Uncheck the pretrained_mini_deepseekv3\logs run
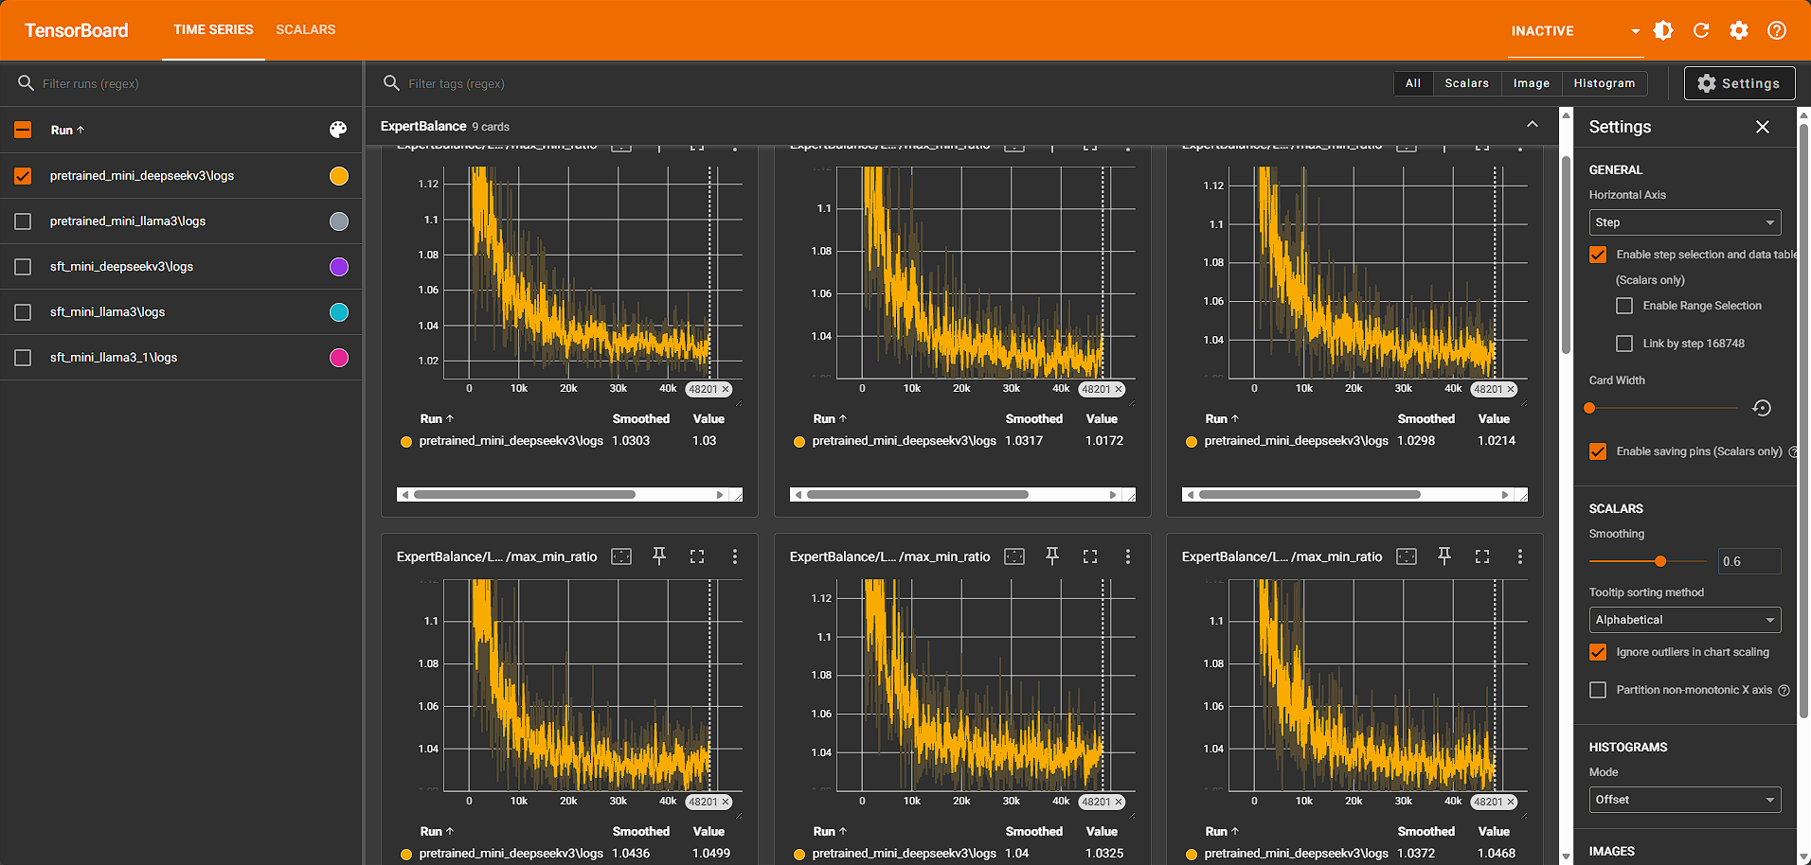1811x865 pixels. coord(24,176)
